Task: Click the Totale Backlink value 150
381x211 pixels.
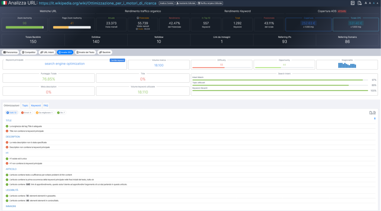Action: coord(33,42)
